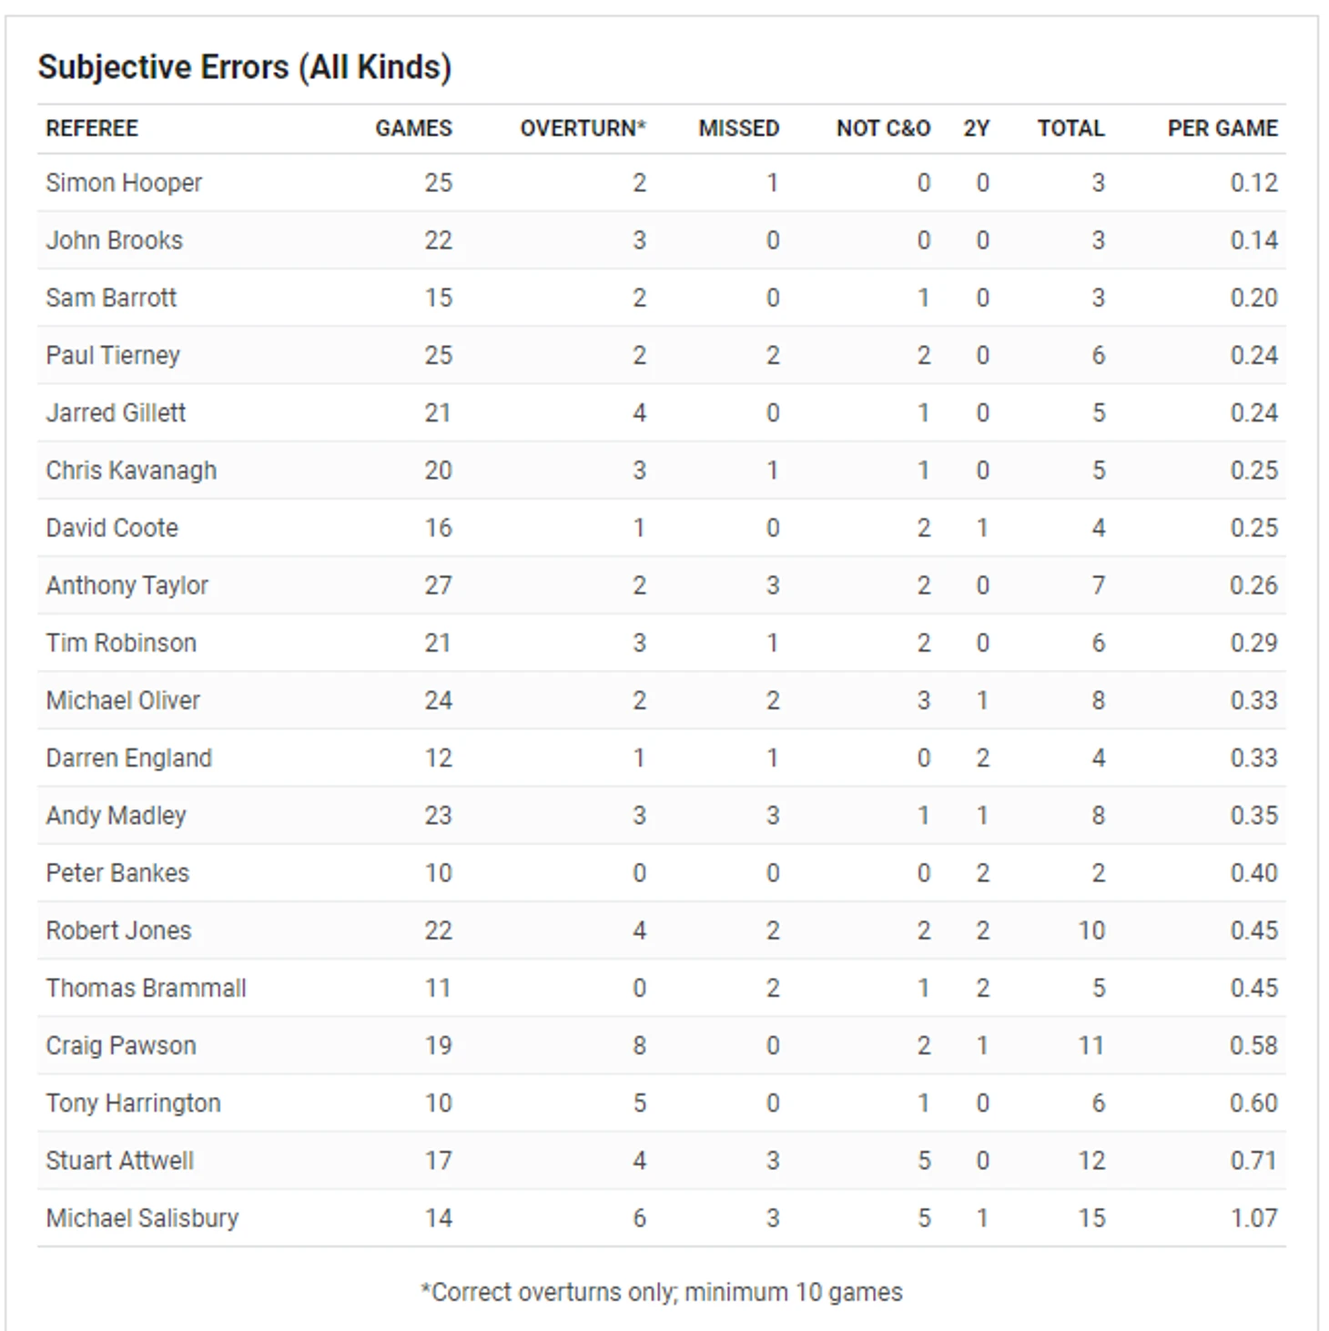Sort by the GAMES column header

coord(413,128)
